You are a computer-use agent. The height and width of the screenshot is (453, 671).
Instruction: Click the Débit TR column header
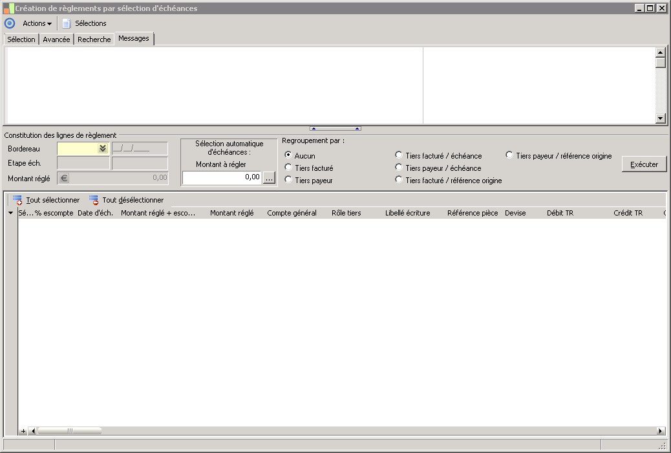(560, 212)
